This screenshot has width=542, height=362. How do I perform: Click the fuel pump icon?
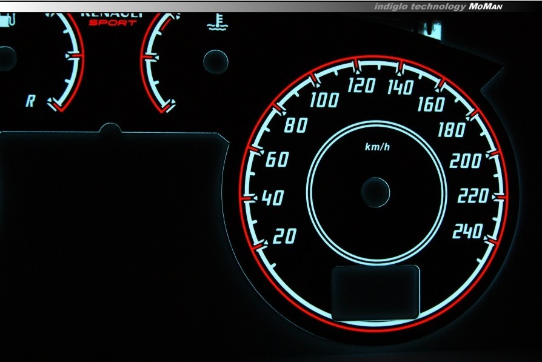[5, 21]
